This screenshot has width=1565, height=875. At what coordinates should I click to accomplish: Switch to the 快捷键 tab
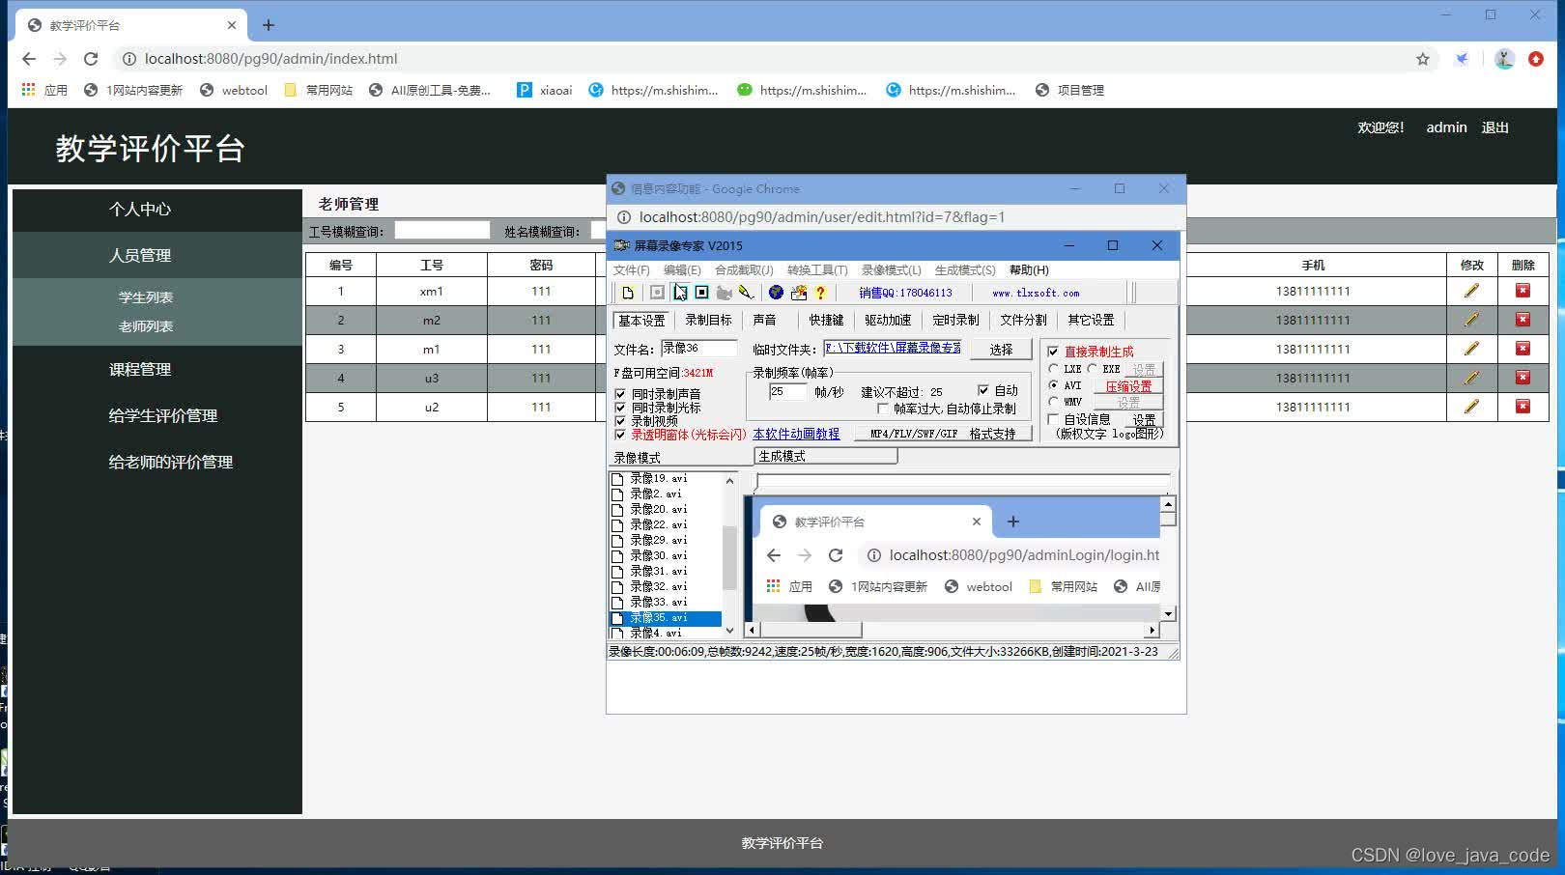click(826, 320)
